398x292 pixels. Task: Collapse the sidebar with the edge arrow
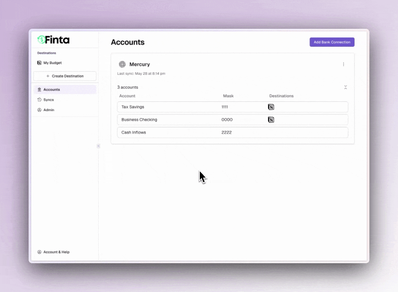point(98,146)
